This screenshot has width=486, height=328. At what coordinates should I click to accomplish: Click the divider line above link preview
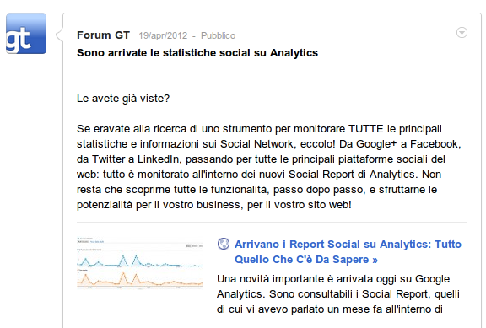(x=272, y=222)
